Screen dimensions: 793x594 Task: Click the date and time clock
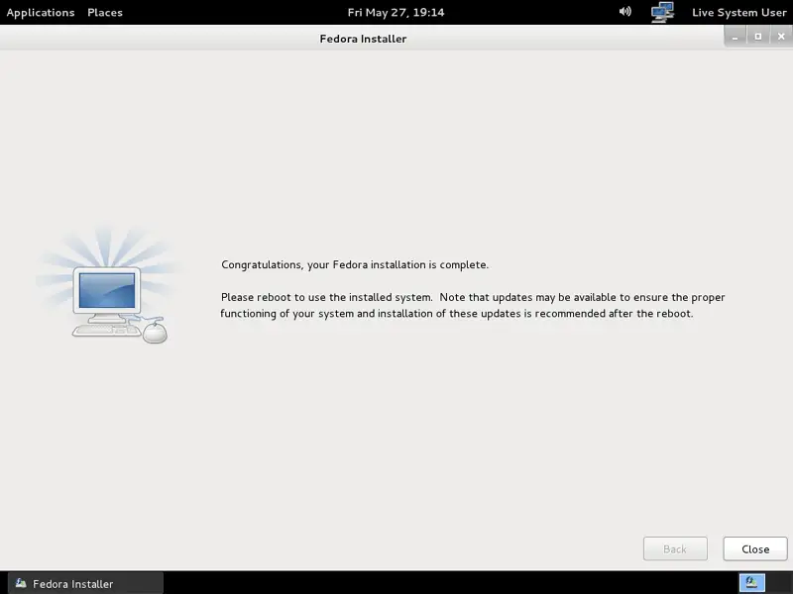tap(396, 12)
